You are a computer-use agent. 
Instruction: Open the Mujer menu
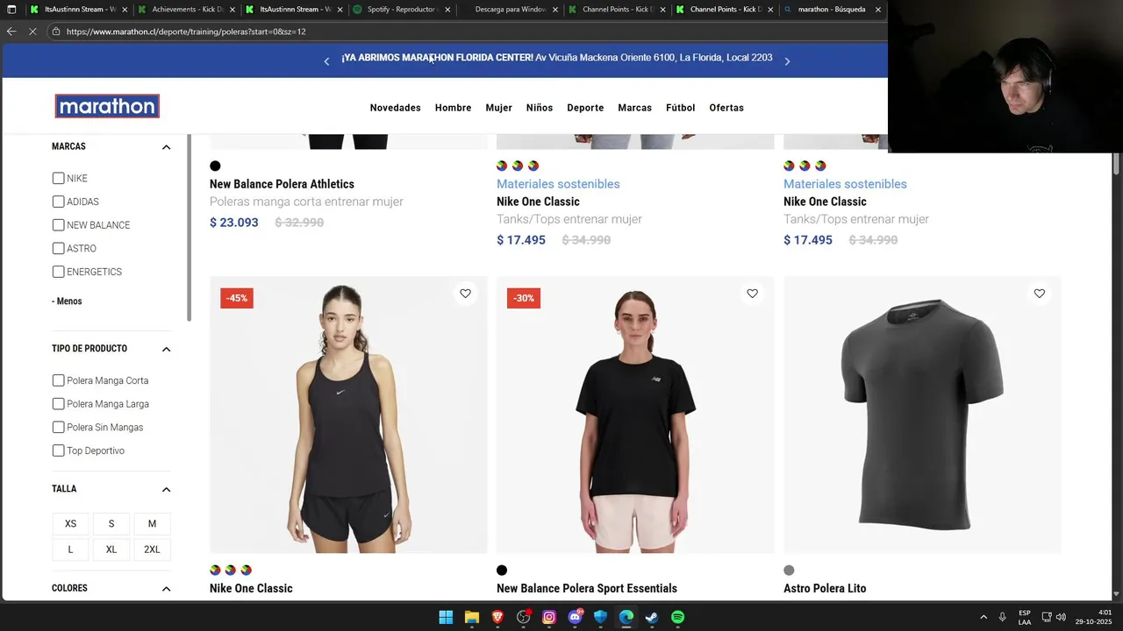pos(498,108)
